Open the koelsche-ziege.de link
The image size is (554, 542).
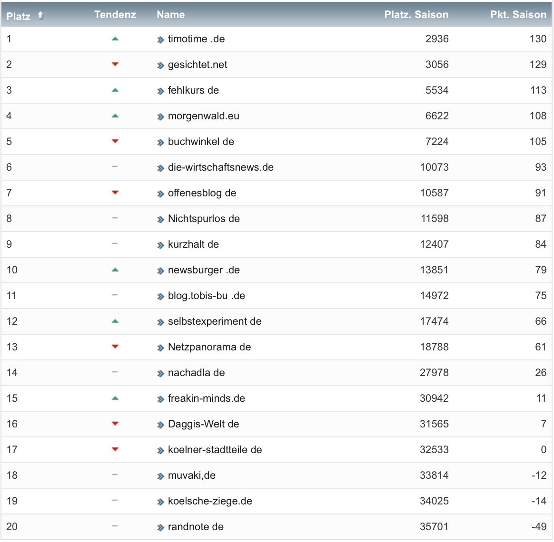210,501
